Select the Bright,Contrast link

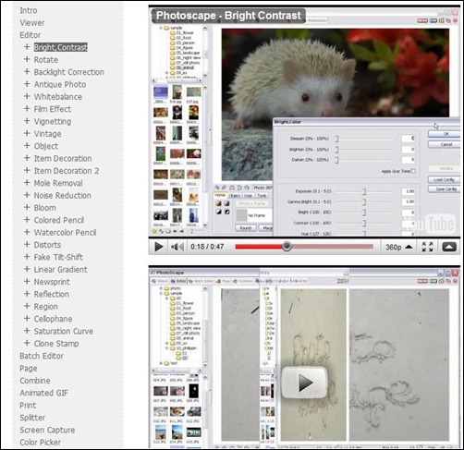coord(61,47)
